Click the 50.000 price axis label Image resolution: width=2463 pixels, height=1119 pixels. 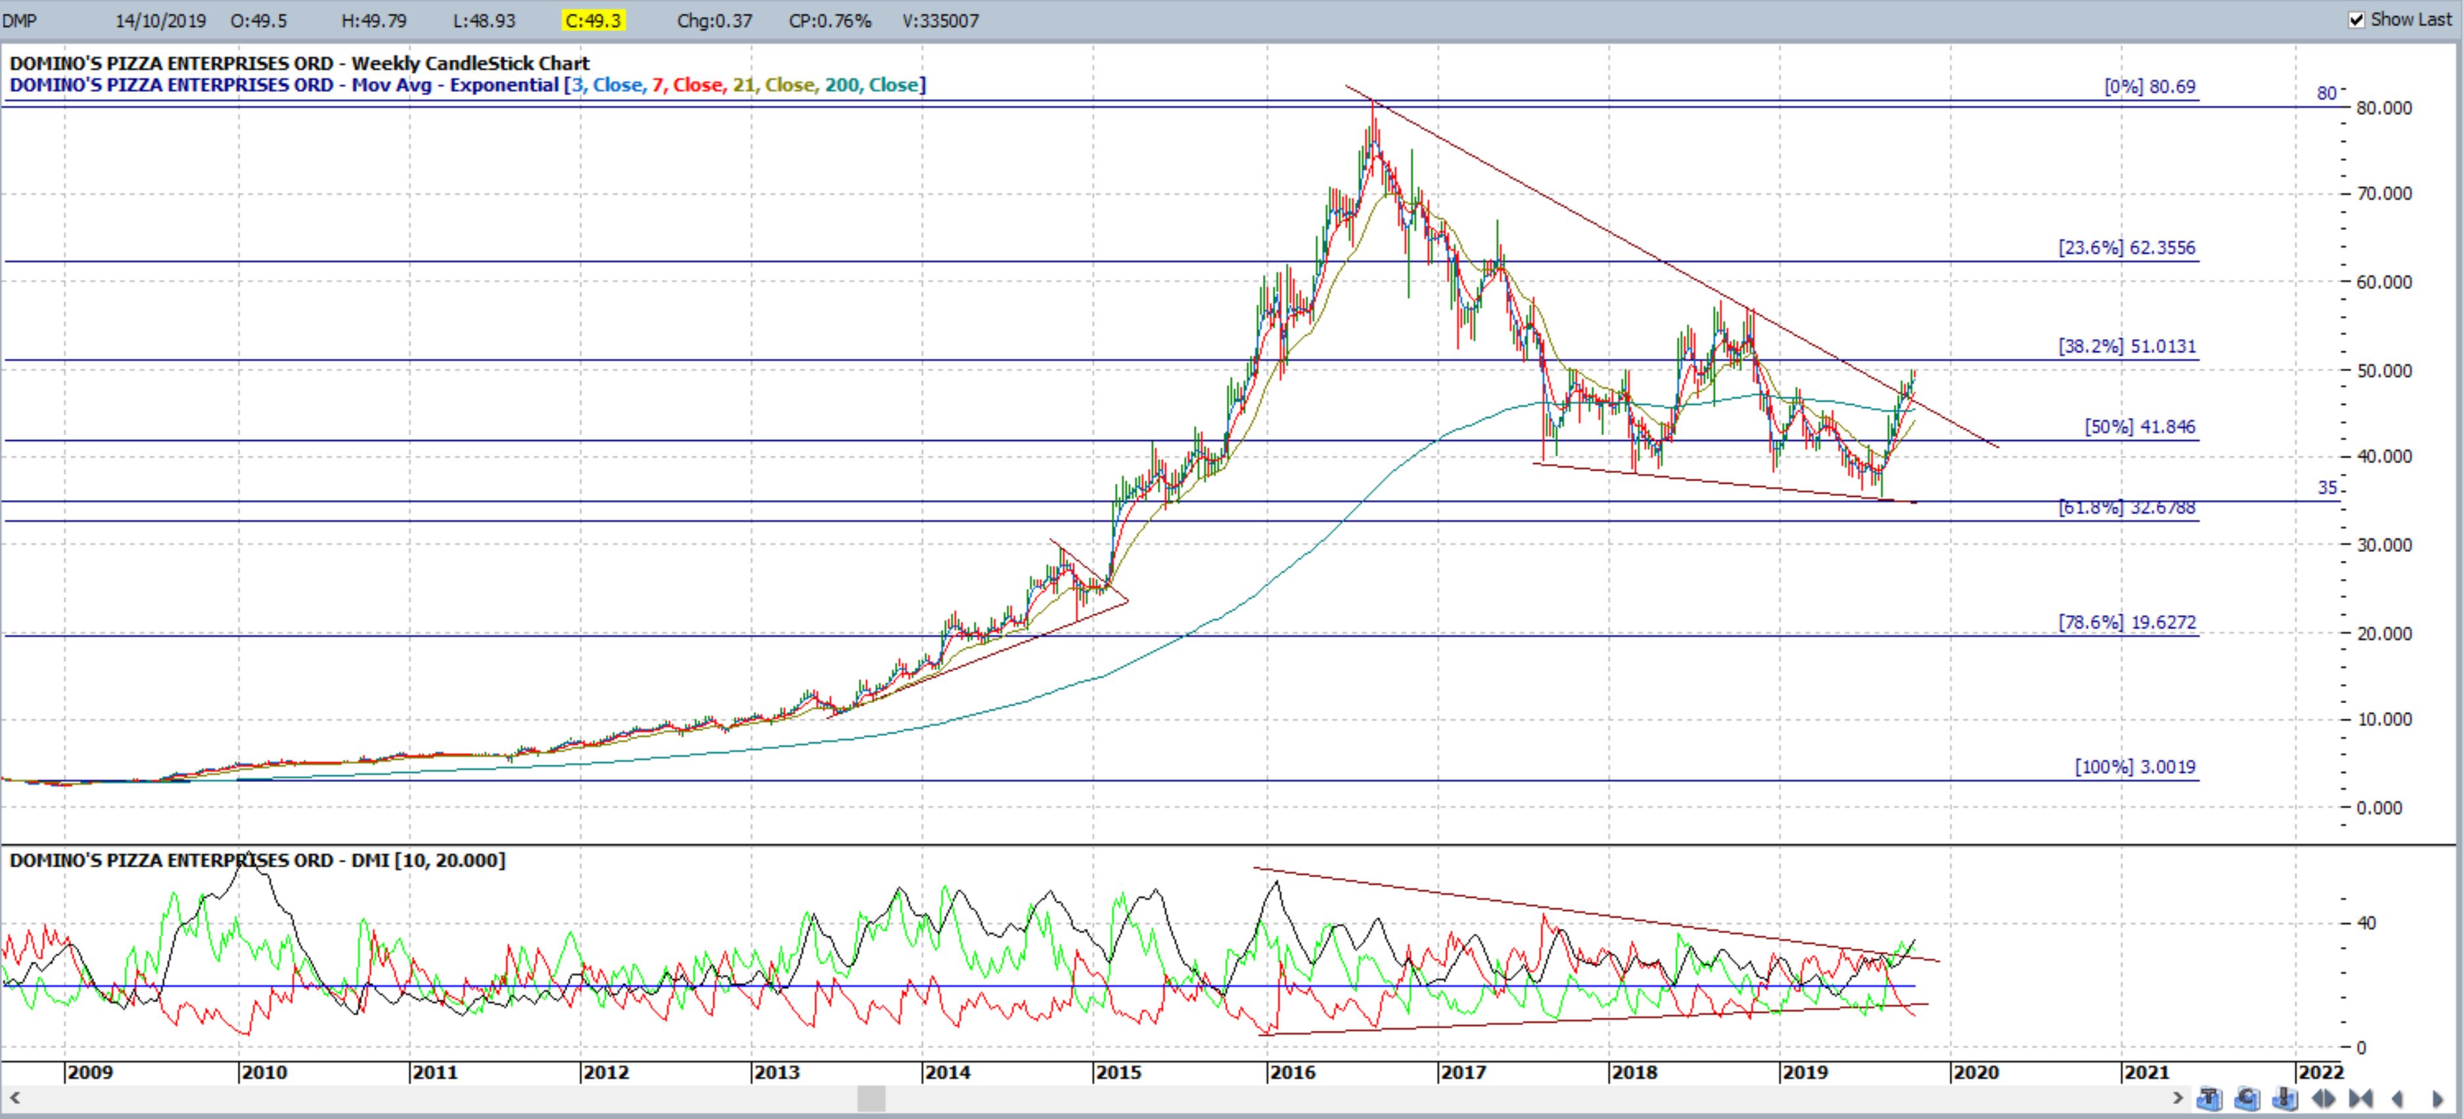[x=2385, y=370]
